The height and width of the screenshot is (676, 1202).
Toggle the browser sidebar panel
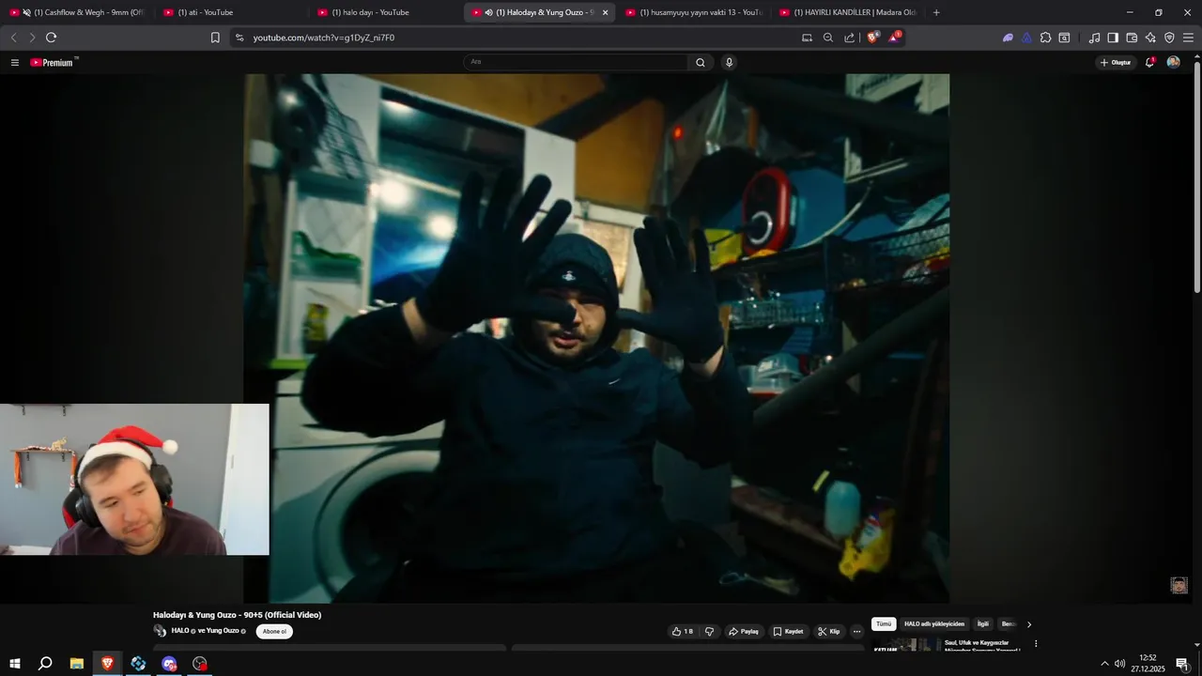click(1113, 38)
